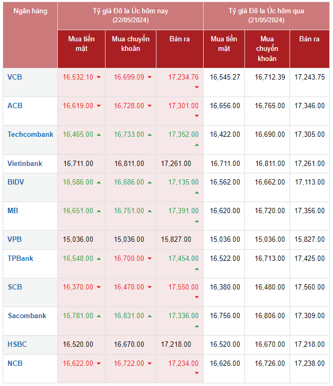Click green up arrow beside BIDV 16,686.00

pyautogui.click(x=150, y=182)
